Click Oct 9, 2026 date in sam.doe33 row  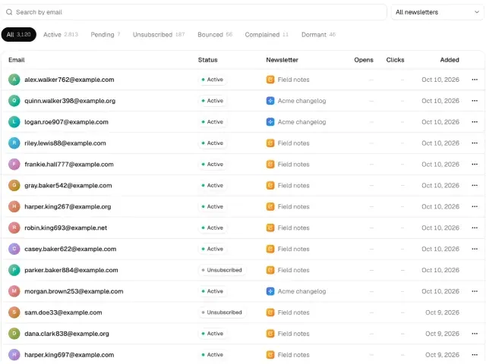[x=442, y=312]
